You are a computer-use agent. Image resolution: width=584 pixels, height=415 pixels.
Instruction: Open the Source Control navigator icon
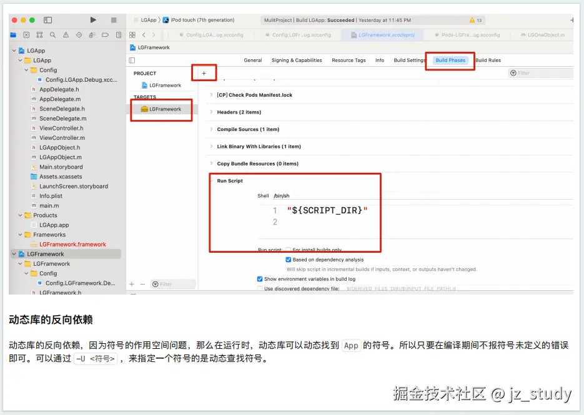click(26, 35)
